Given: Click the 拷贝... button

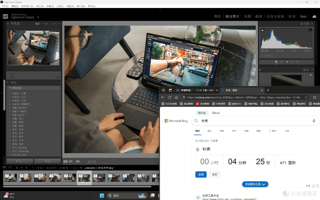Looking at the screenshot, I should (20, 161).
